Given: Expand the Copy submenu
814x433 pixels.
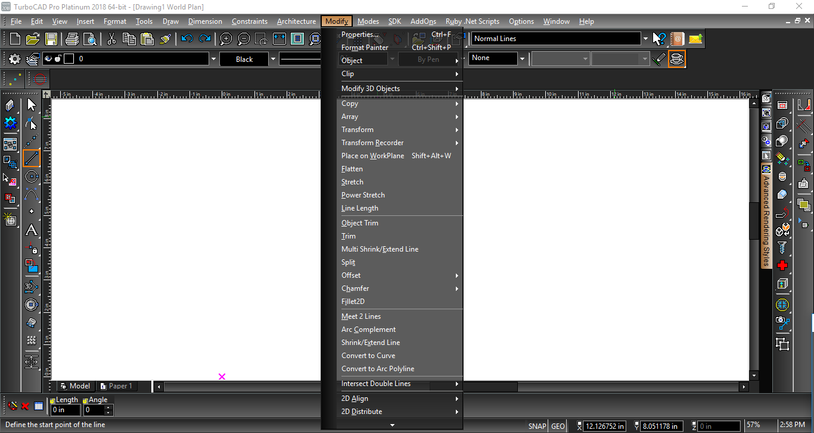Looking at the screenshot, I should click(x=400, y=103).
